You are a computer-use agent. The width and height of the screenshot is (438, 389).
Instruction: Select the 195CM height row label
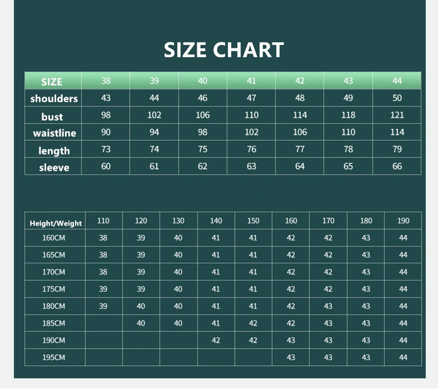[x=54, y=357]
